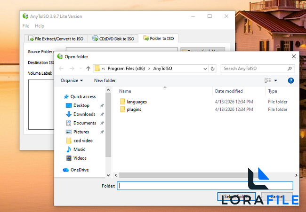
Task: Minimize the AnyToISO window
Action: (x=193, y=16)
